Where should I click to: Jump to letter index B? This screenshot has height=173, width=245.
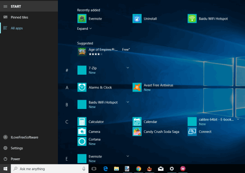tap(67, 105)
